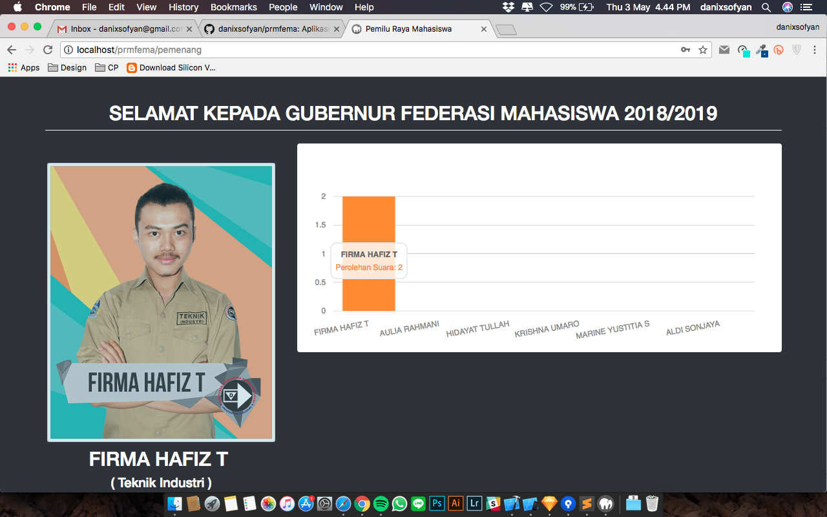
Task: Open Sublime Text from the dock
Action: [586, 503]
